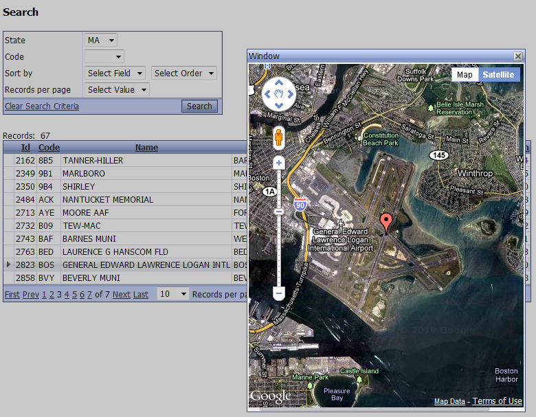
Task: Click the Street View pegman icon
Action: click(x=278, y=137)
